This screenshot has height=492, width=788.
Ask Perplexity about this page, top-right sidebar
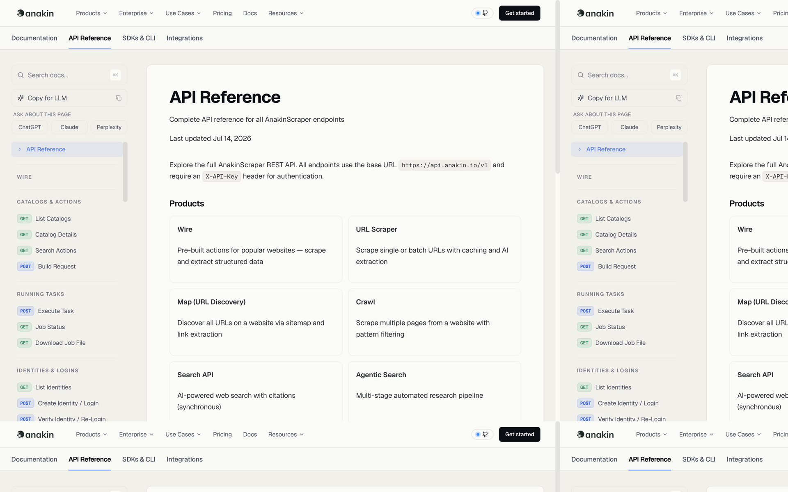669,127
